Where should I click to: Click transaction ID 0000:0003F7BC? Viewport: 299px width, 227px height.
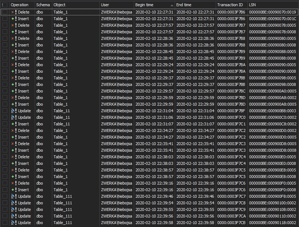click(231, 91)
